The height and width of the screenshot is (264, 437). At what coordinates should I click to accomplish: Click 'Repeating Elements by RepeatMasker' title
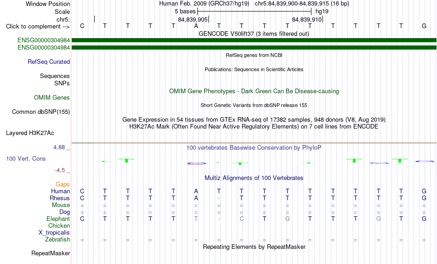tap(254, 247)
